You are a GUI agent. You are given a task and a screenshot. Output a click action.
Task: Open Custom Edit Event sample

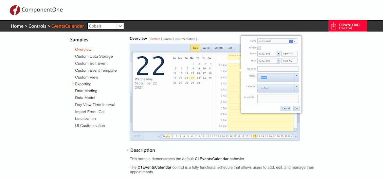click(x=91, y=63)
